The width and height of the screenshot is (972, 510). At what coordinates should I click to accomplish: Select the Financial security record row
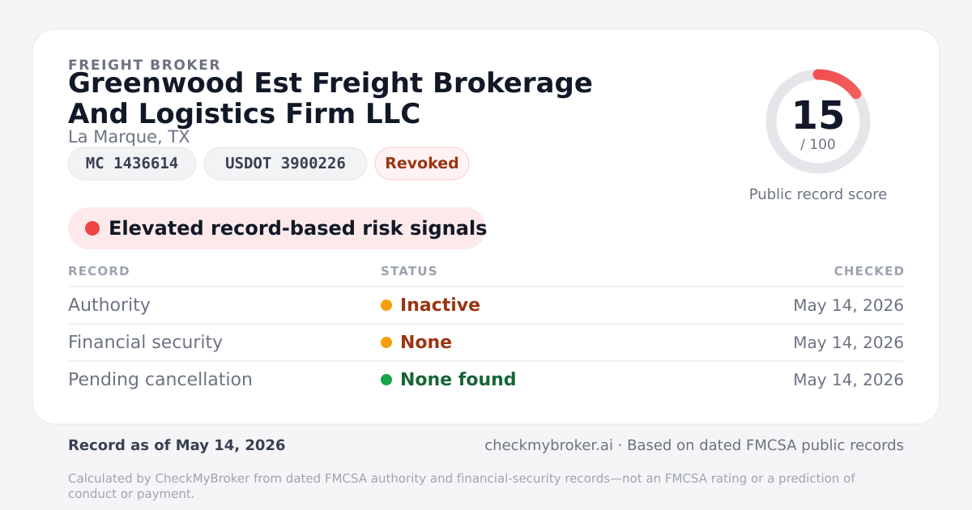click(486, 342)
